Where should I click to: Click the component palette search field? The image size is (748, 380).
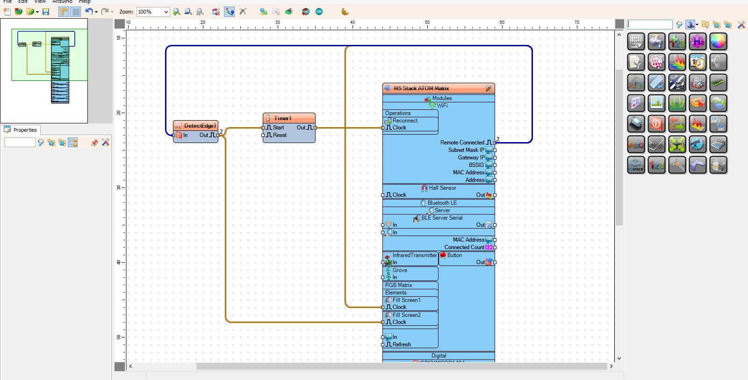coord(650,24)
